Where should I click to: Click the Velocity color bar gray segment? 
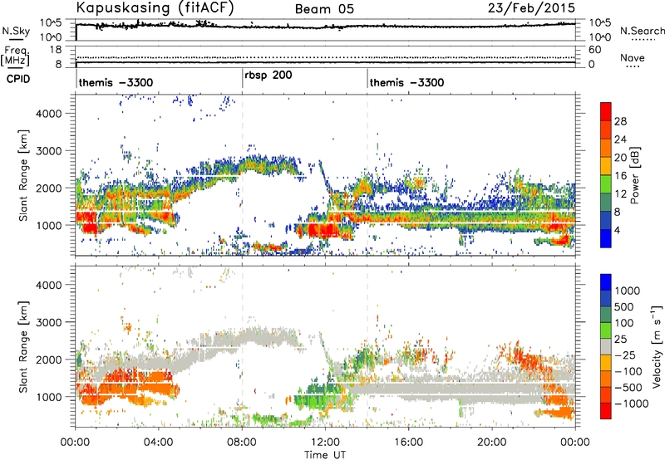(x=606, y=346)
